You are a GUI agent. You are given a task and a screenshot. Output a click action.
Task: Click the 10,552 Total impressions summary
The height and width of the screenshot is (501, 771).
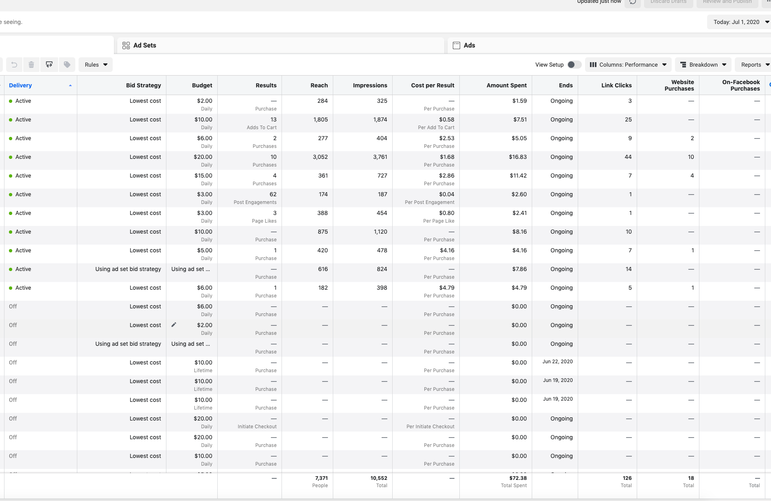(x=379, y=481)
